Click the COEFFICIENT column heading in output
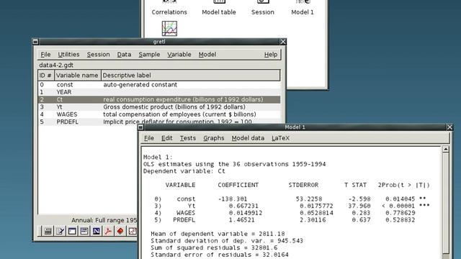461x259 pixels. point(238,185)
